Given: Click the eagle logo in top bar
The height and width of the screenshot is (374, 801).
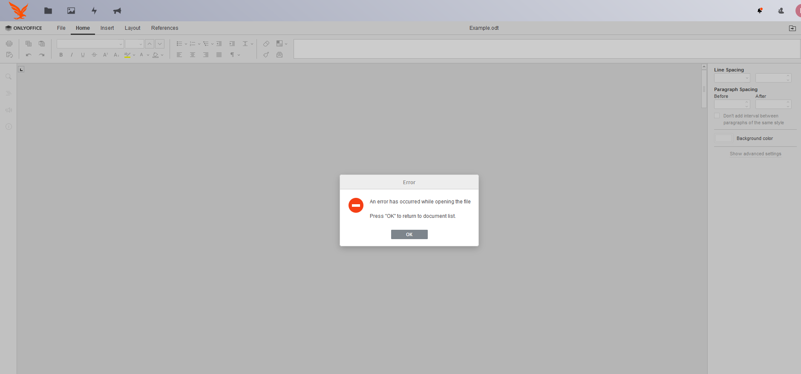Looking at the screenshot, I should click(x=19, y=11).
